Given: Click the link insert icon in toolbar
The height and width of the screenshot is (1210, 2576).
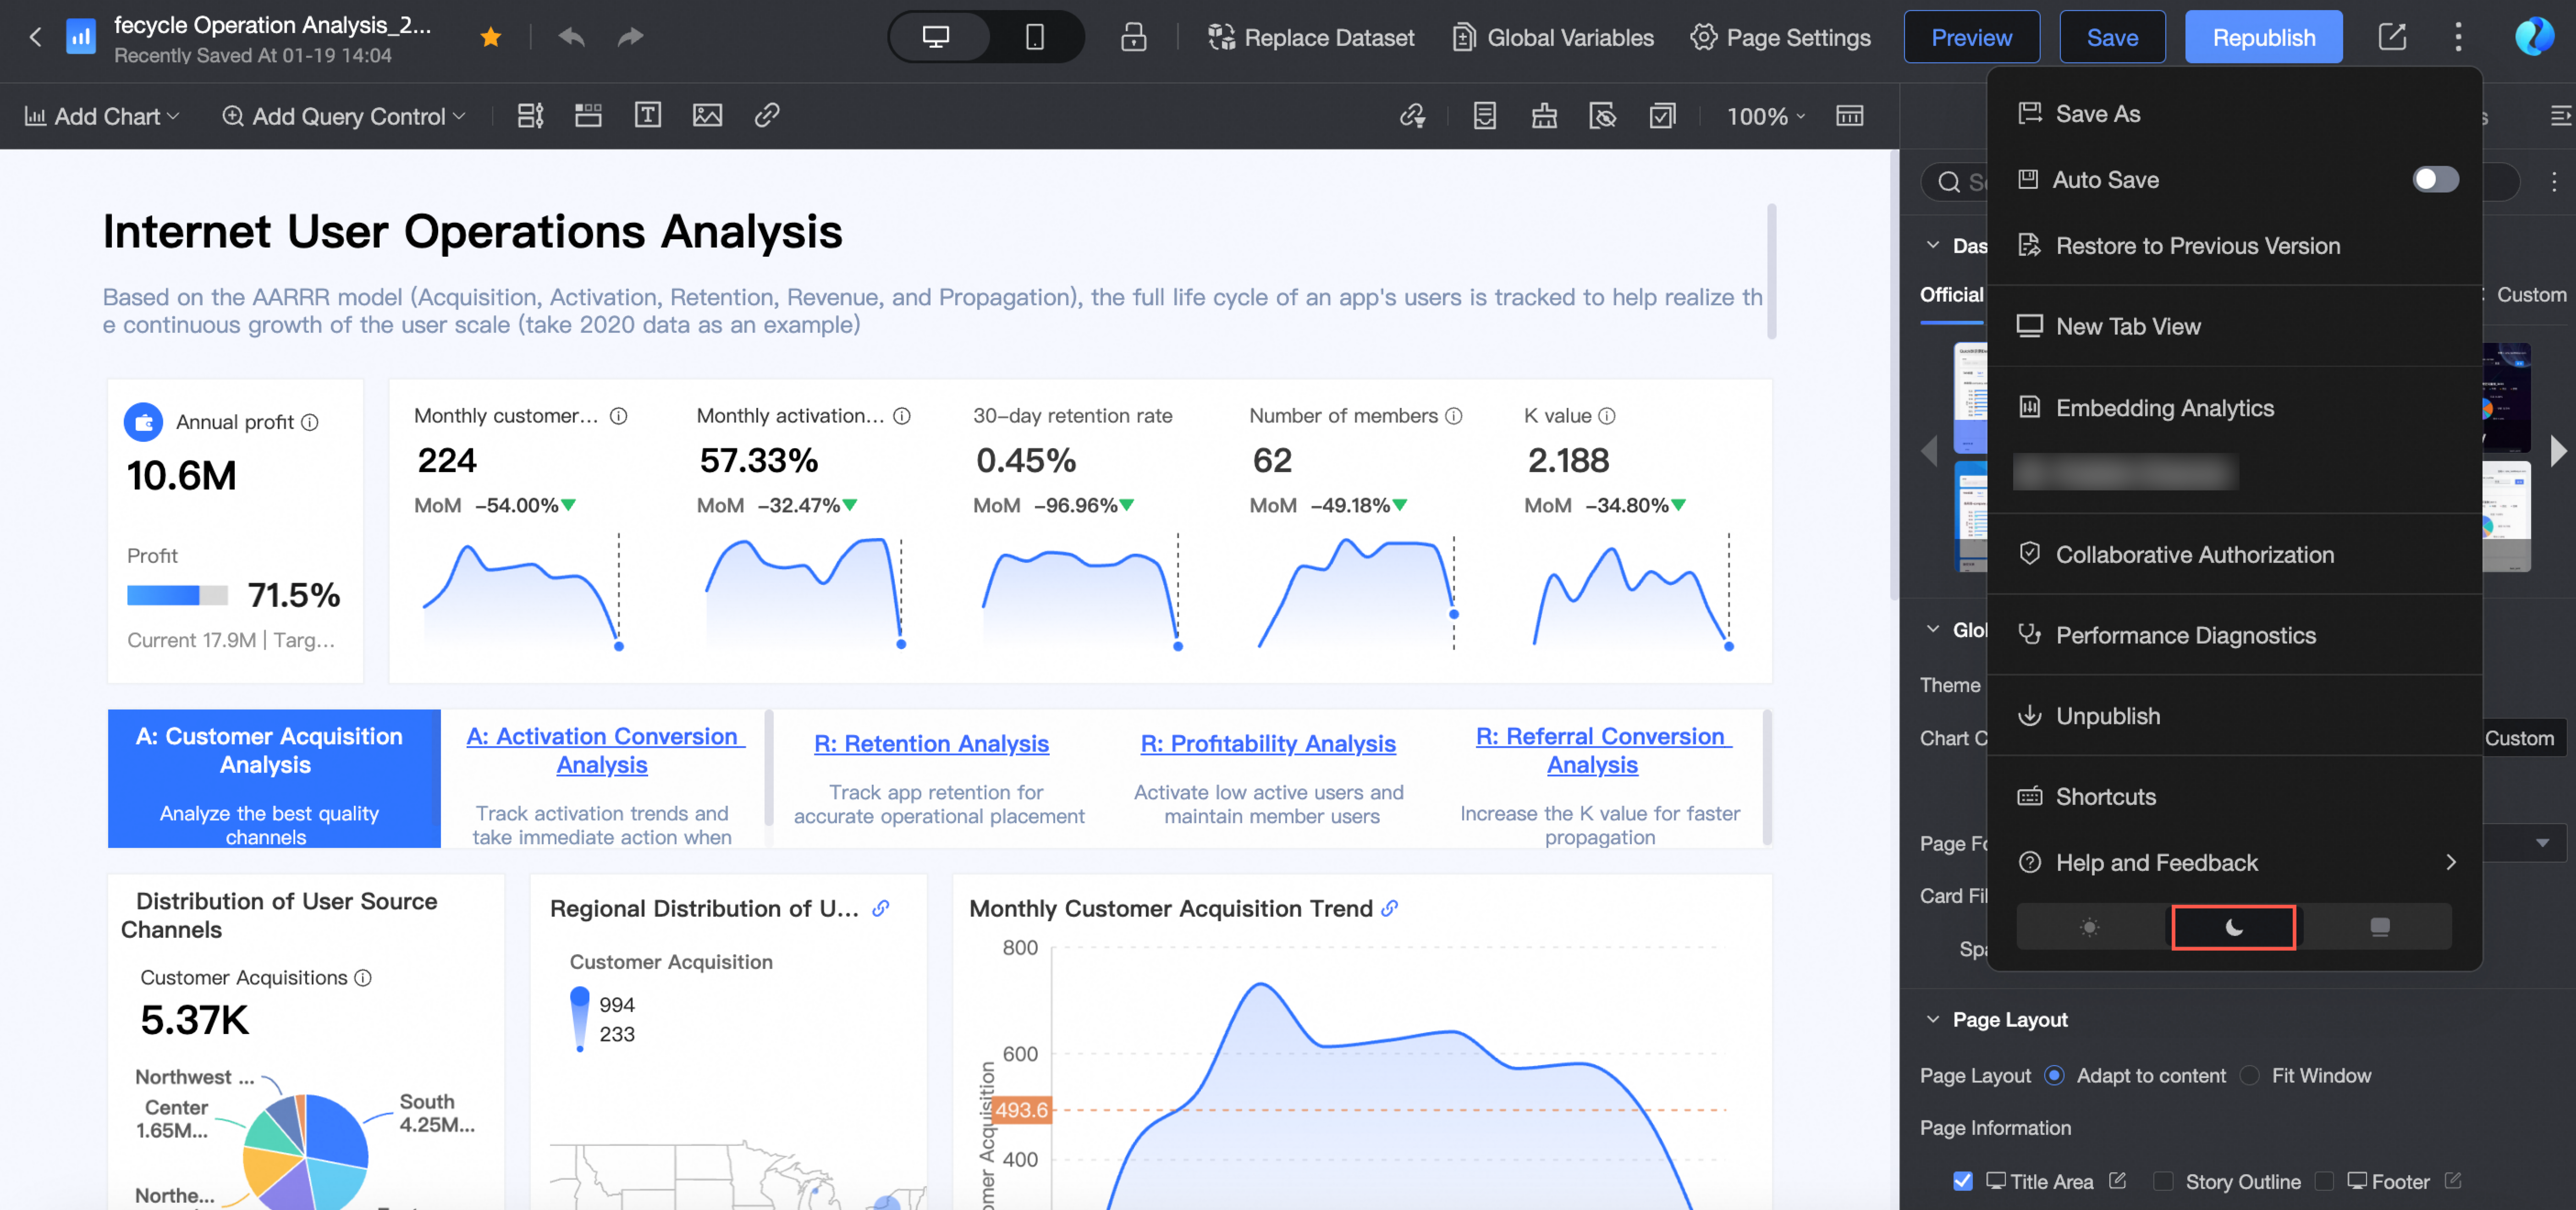Looking at the screenshot, I should [767, 116].
